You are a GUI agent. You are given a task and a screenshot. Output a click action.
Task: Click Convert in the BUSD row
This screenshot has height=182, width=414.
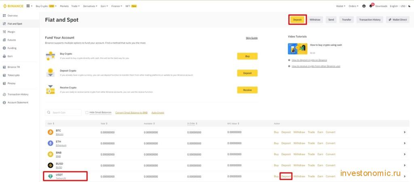pyautogui.click(x=331, y=165)
